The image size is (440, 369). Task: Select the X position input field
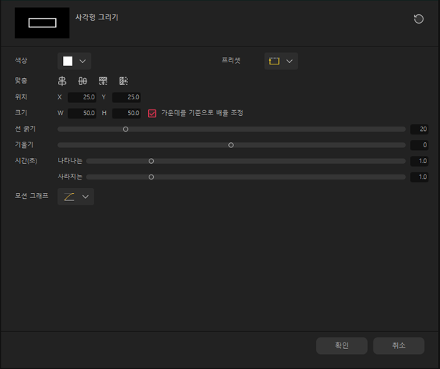point(82,97)
